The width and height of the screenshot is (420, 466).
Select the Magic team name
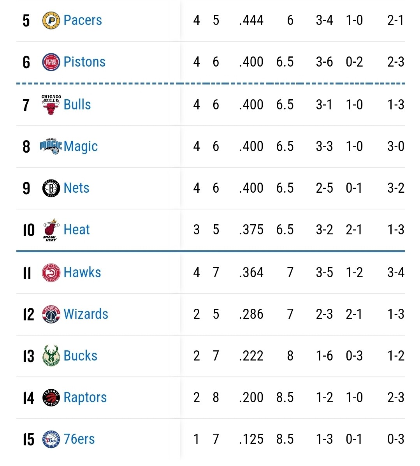pyautogui.click(x=81, y=146)
